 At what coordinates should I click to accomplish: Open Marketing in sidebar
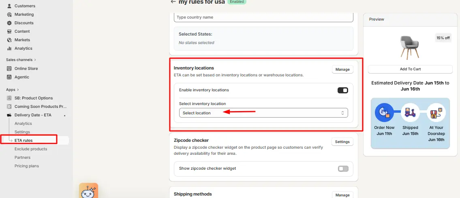24,14
